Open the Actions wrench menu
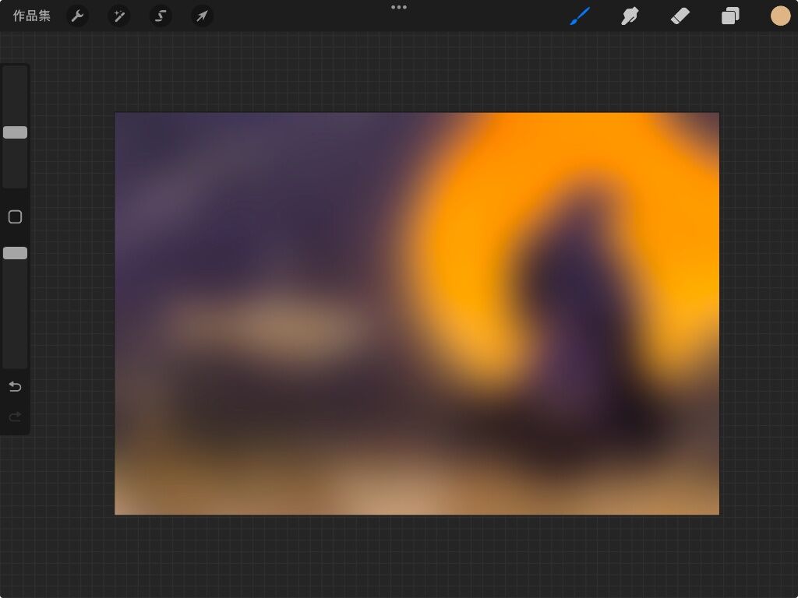 point(77,16)
